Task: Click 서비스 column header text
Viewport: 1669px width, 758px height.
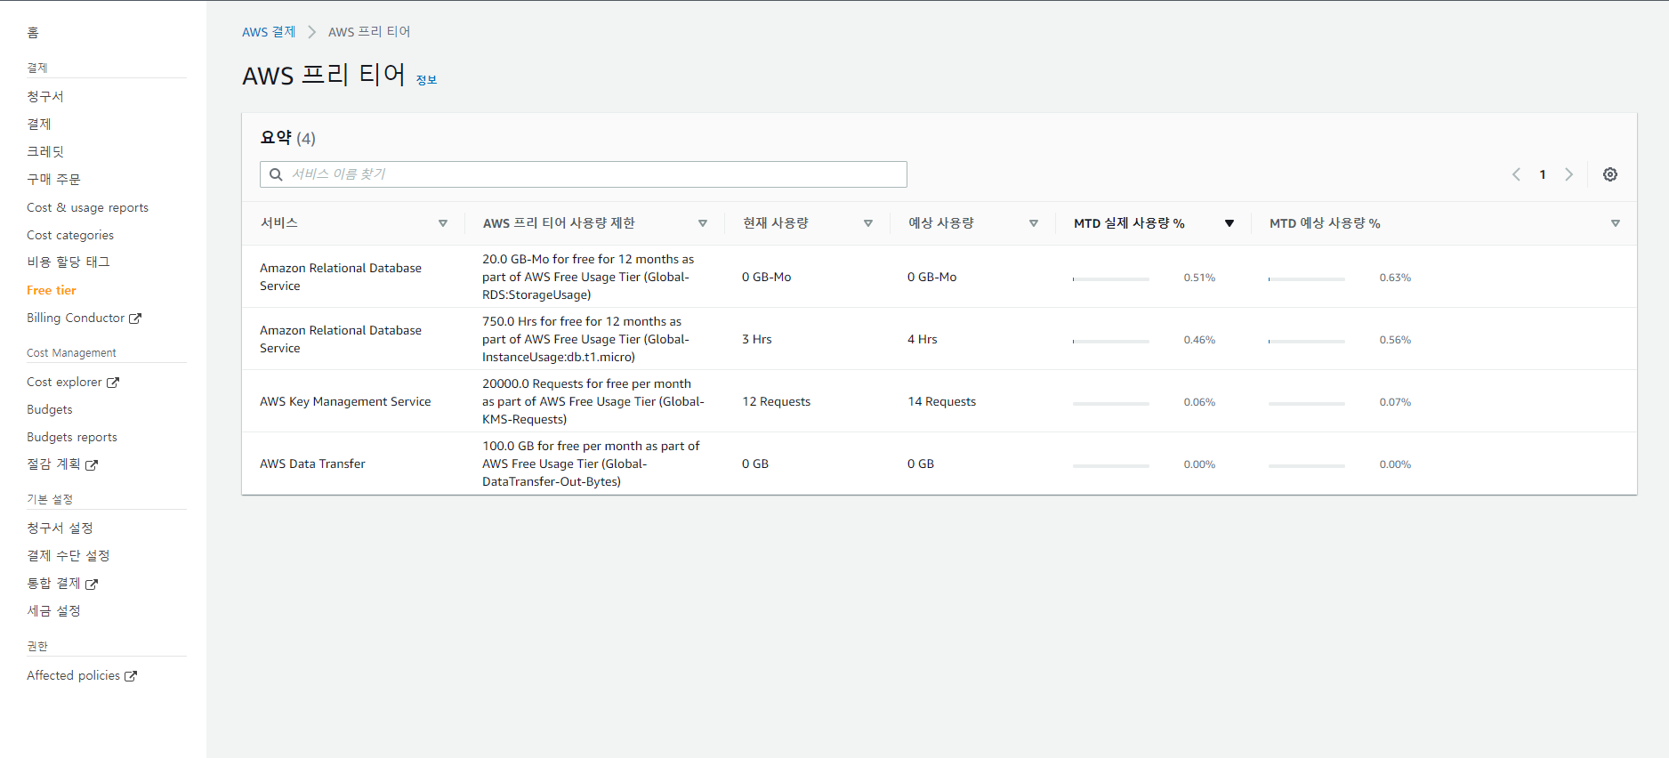Action: (279, 223)
